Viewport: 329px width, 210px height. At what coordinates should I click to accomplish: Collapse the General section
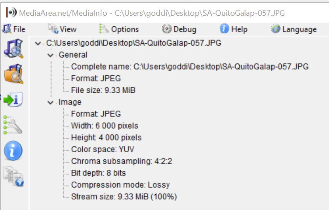50,55
